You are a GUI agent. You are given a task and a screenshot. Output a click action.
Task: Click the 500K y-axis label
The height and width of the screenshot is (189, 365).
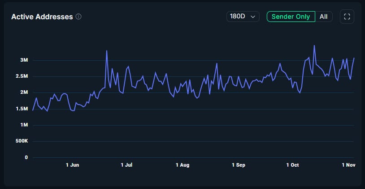click(21, 141)
